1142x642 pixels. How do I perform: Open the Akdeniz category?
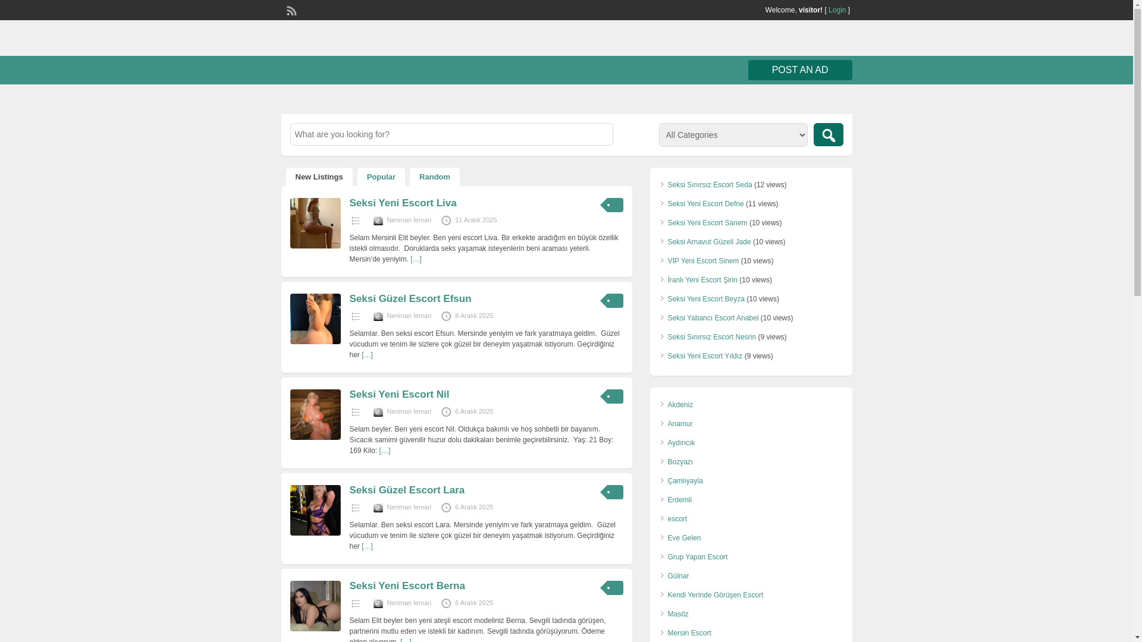[x=680, y=405]
